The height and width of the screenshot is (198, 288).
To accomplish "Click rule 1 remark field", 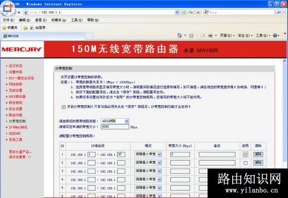I will [x=217, y=154].
